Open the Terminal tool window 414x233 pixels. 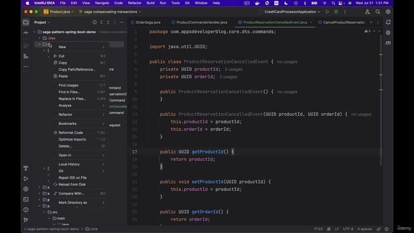[x=26, y=199]
